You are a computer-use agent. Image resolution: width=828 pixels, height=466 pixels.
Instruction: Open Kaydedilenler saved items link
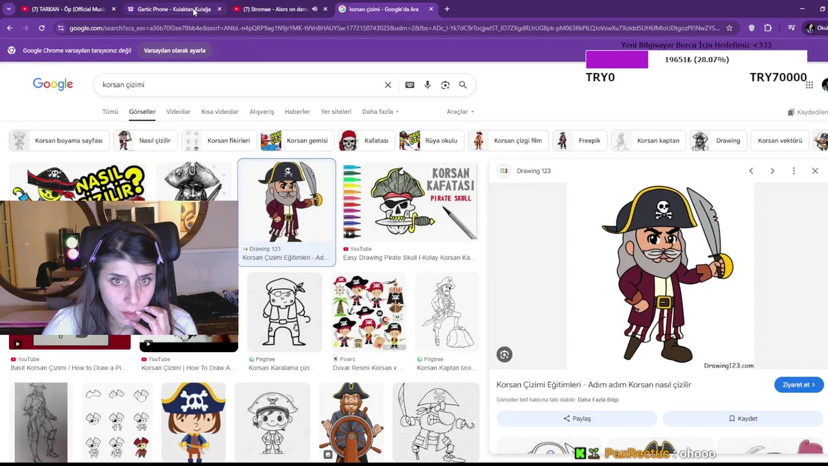[808, 112]
